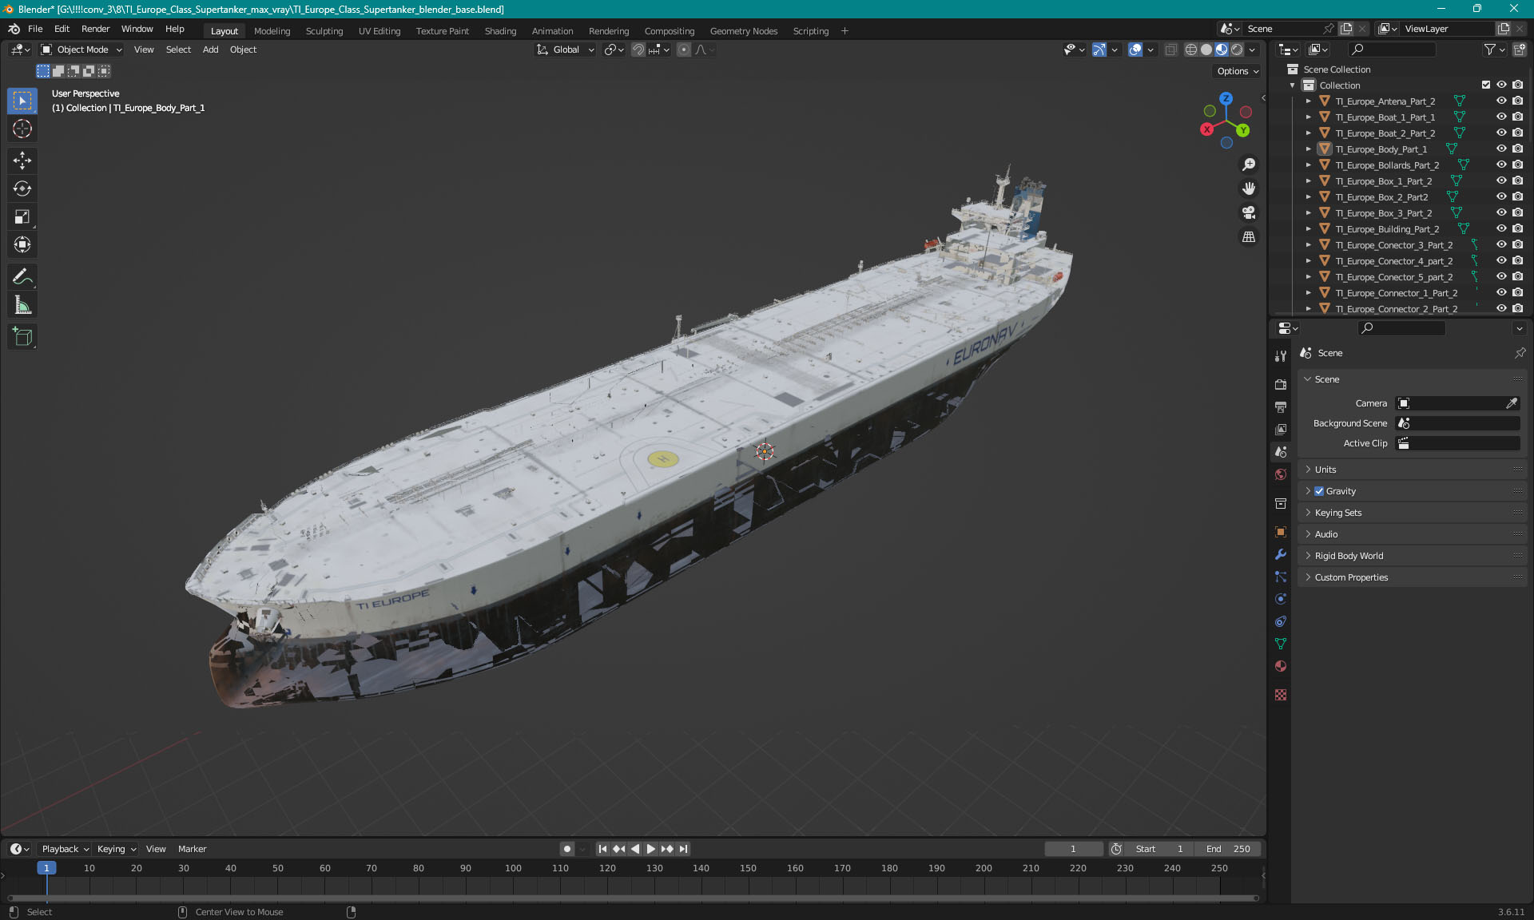The width and height of the screenshot is (1534, 920).
Task: Jump to the timeline end frame
Action: pos(683,849)
